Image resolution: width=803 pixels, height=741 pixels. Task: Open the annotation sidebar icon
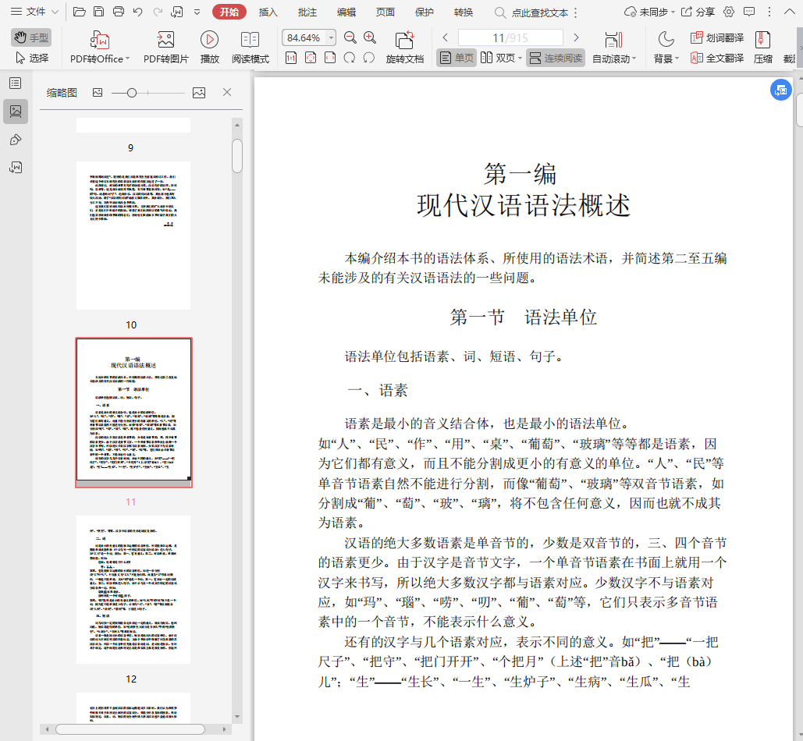pyautogui.click(x=16, y=140)
